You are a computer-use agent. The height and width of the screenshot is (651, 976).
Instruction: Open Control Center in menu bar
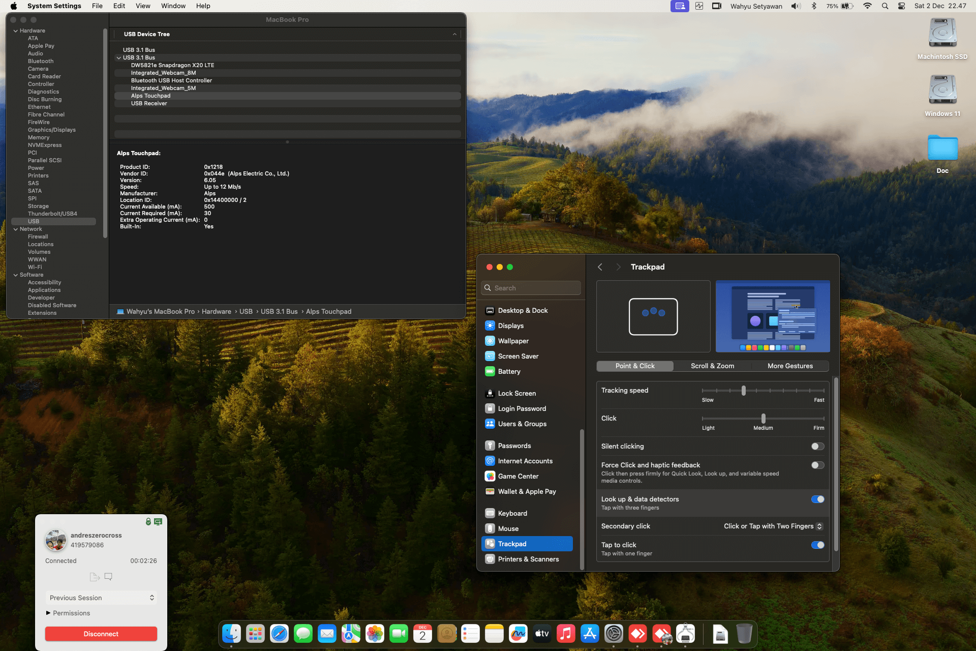tap(901, 6)
